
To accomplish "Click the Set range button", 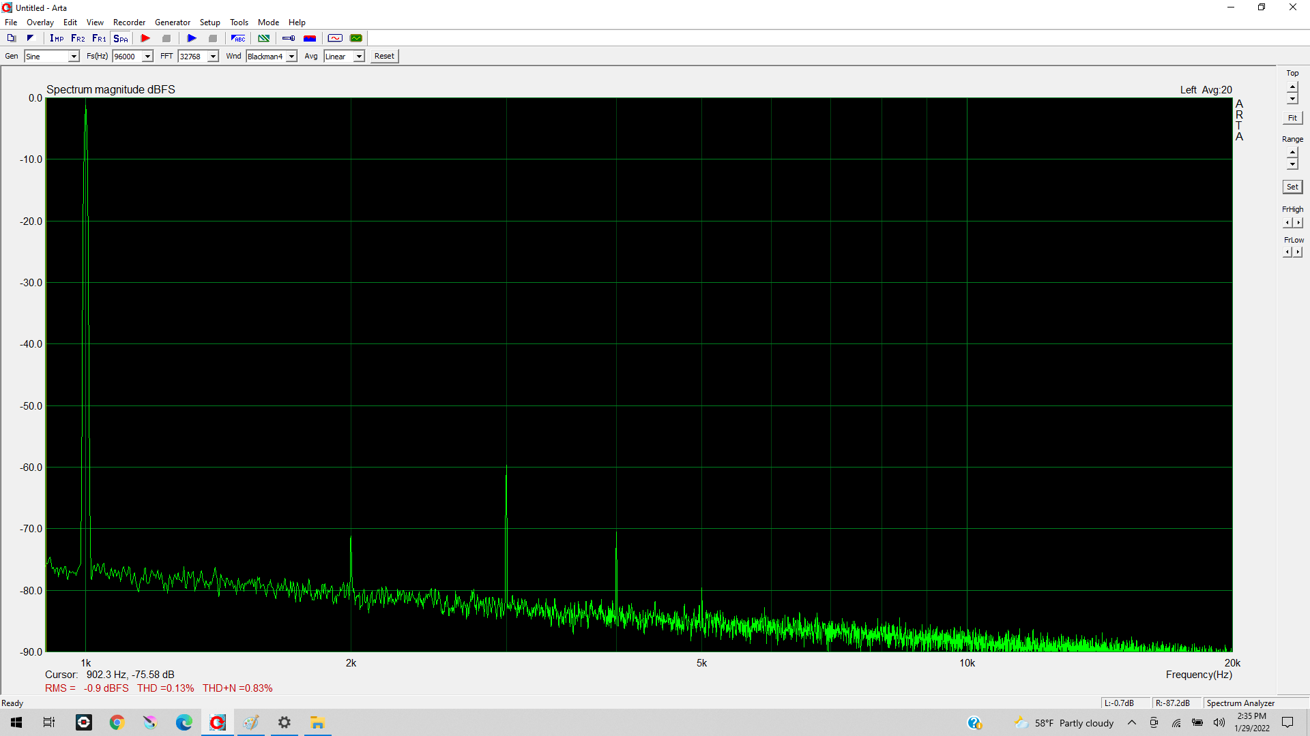I will tap(1292, 187).
